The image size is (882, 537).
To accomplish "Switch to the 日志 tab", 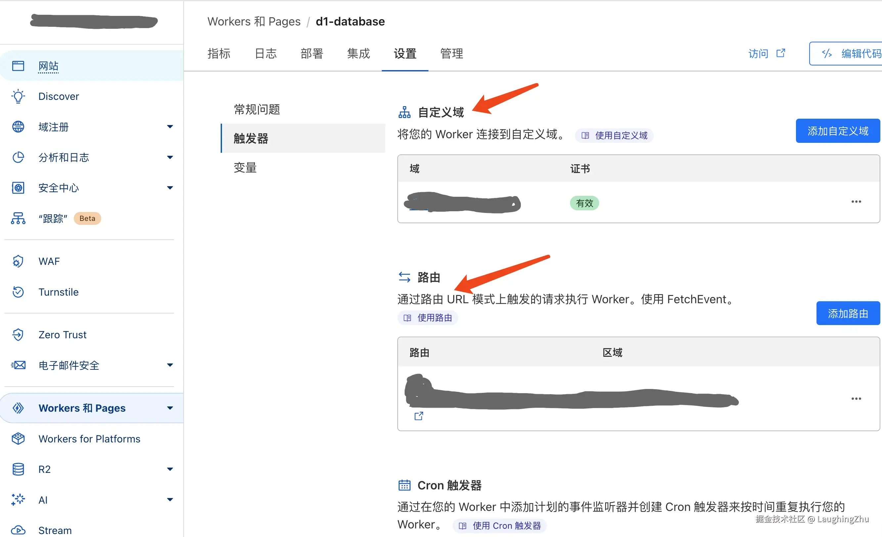I will 266,54.
